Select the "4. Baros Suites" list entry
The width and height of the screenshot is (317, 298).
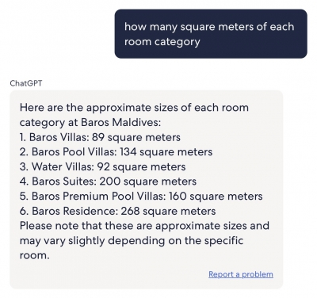pyautogui.click(x=108, y=181)
